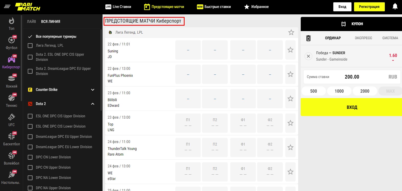The width and height of the screenshot is (402, 191).
Task: Open the 1.60 odds change arrow
Action: pos(393,61)
